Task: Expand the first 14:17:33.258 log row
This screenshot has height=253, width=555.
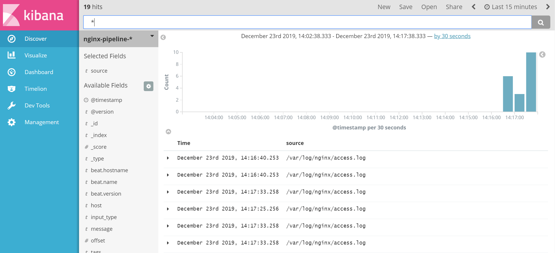Action: tap(168, 192)
